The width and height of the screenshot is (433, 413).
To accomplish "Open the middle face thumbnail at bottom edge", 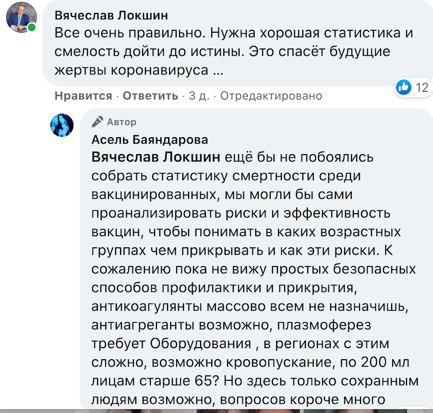I will pos(248,411).
